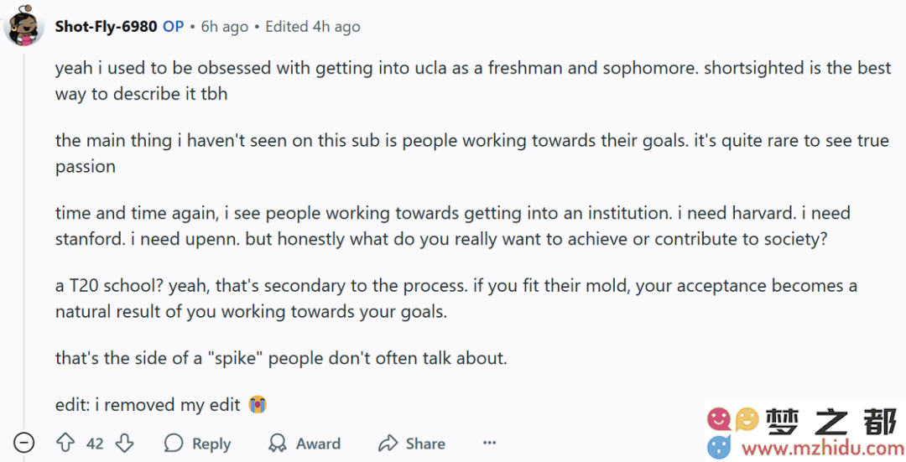
Task: Click the crying emoji after "removed my edit"
Action: 258,405
